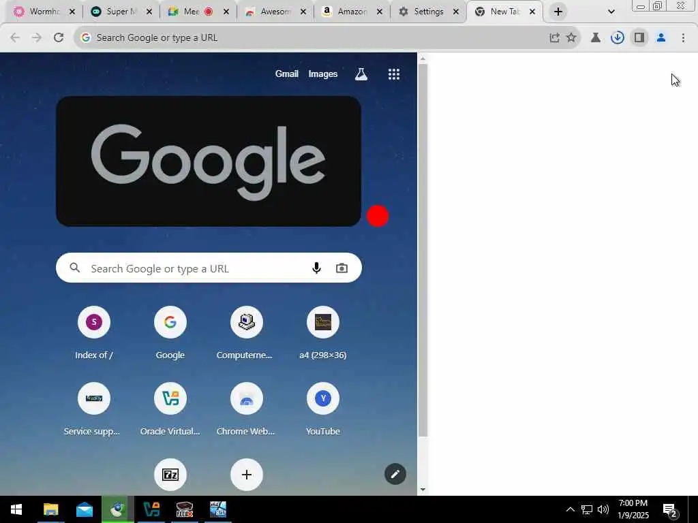Open a new tab with plus button

(558, 12)
